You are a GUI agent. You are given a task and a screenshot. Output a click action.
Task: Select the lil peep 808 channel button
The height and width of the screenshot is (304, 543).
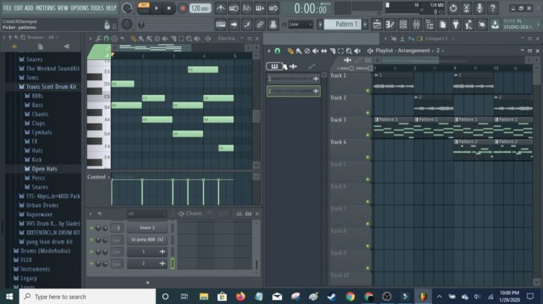tap(147, 239)
